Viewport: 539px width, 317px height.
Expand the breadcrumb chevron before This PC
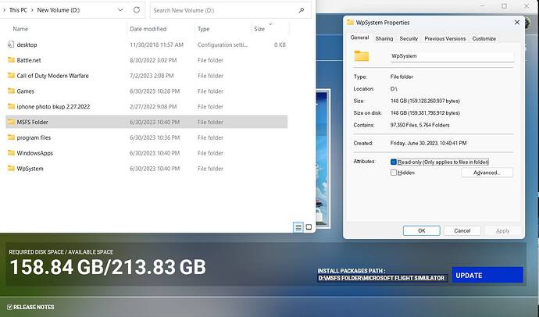click(x=4, y=10)
